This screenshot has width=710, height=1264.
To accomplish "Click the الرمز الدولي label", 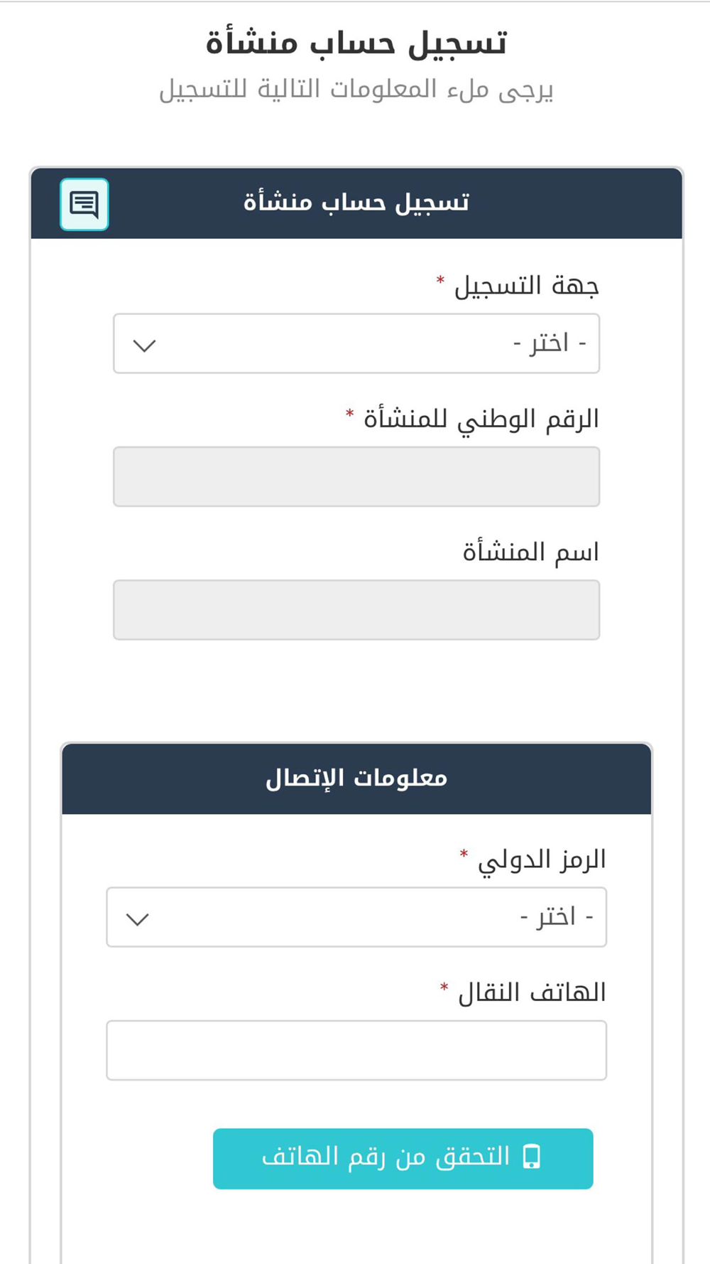I will tap(542, 859).
